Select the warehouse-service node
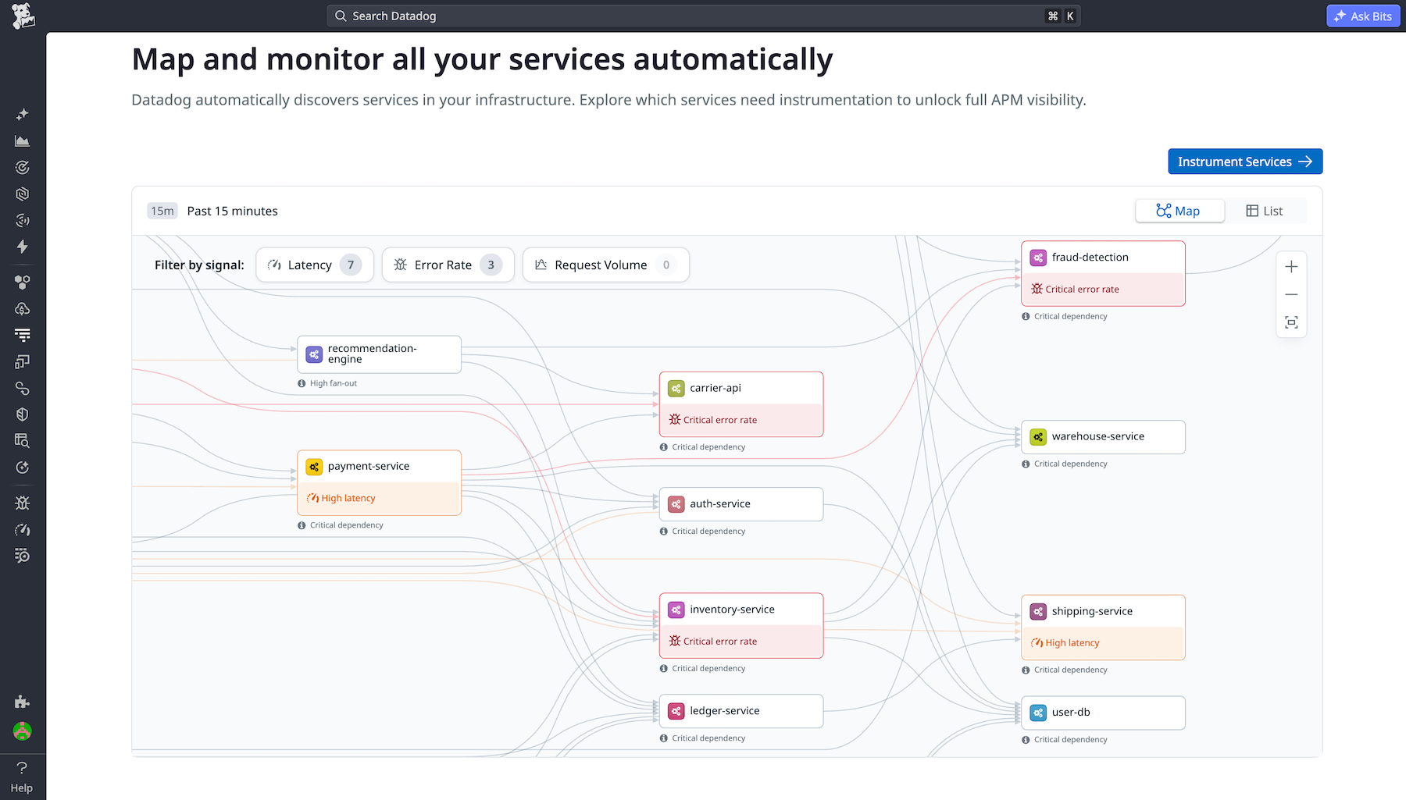The image size is (1406, 800). click(x=1103, y=437)
